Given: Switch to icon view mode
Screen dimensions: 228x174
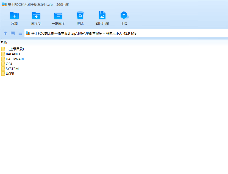Looking at the screenshot, I should click(13, 33).
